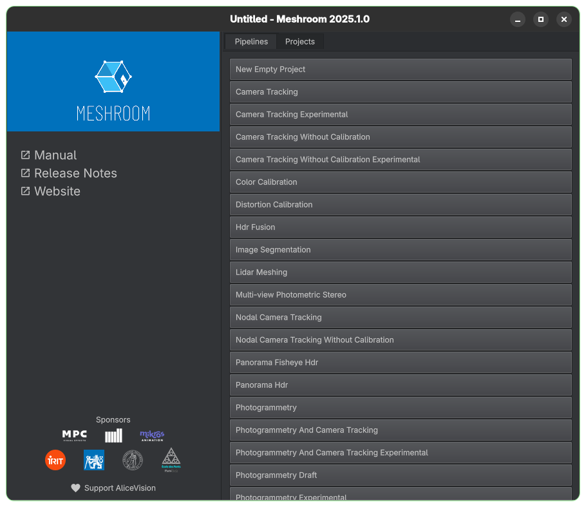Choose Photogrammetry And Camera Tracking pipeline

401,430
